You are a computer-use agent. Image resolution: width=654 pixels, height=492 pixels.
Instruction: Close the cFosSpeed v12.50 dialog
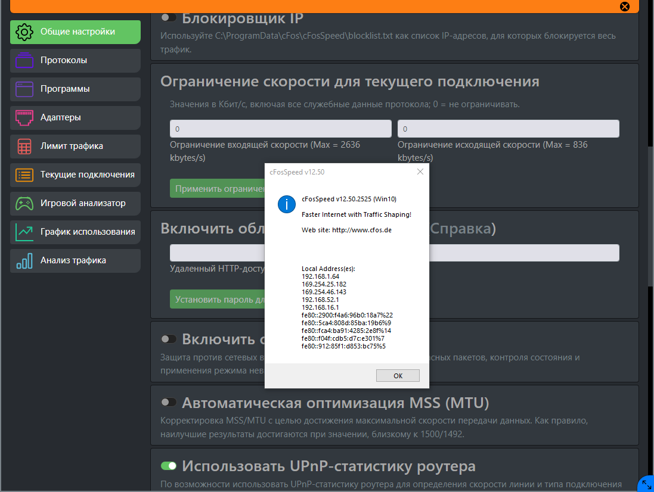click(x=420, y=172)
